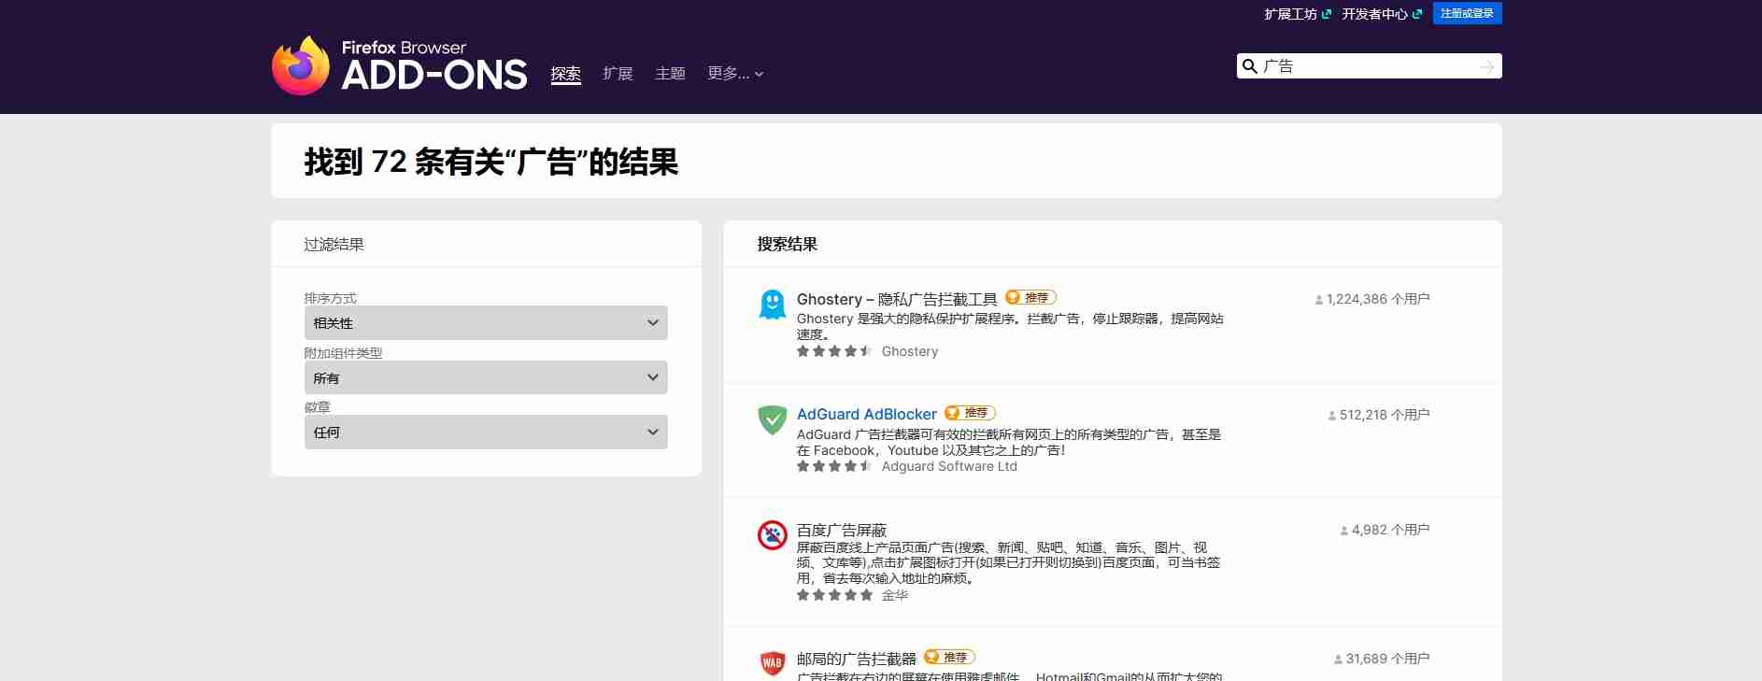
Task: Go to the 主题 tab
Action: pos(670,74)
